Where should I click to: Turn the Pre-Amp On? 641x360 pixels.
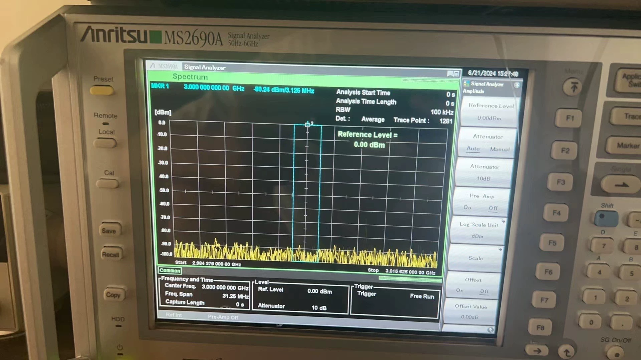click(467, 207)
